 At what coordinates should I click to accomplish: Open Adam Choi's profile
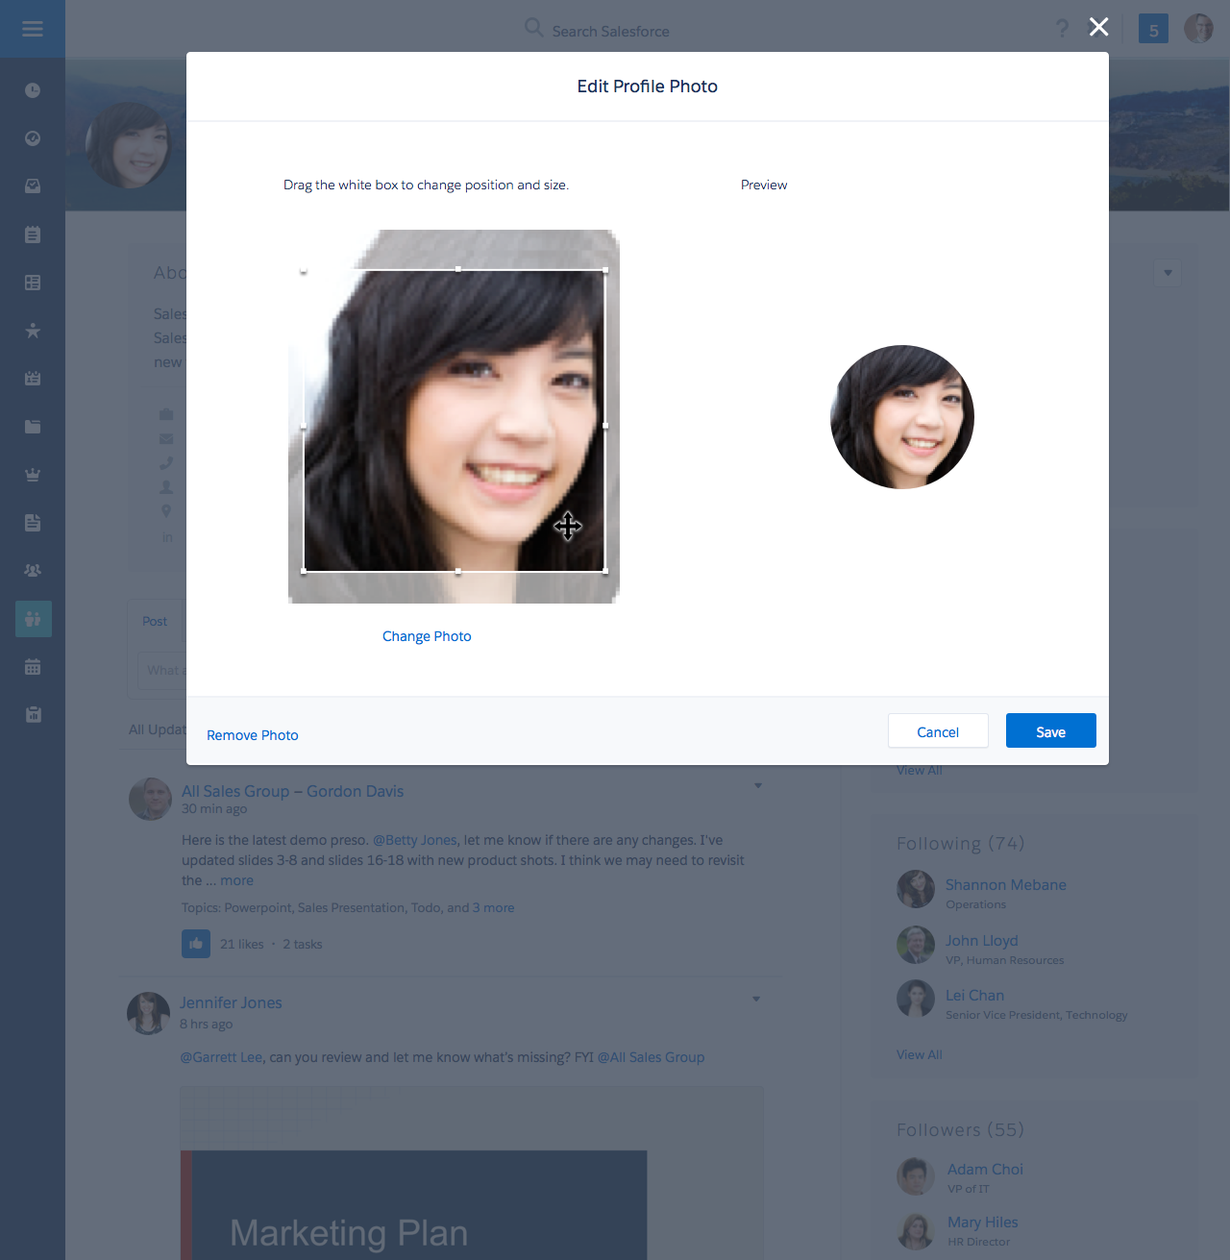pyautogui.click(x=985, y=1170)
